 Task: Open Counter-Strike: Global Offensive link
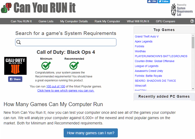(154, 61)
